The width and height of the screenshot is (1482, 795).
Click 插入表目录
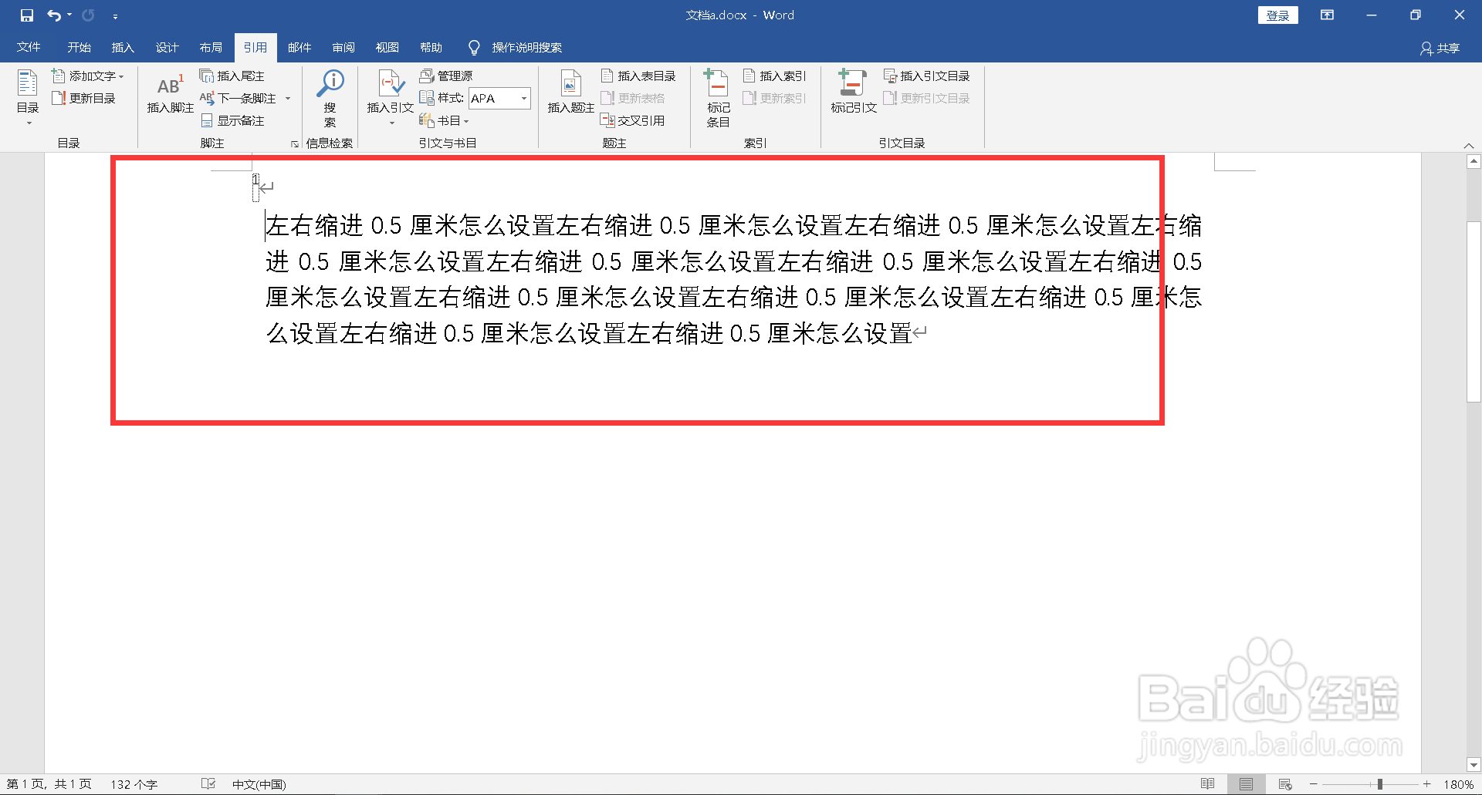tap(638, 76)
